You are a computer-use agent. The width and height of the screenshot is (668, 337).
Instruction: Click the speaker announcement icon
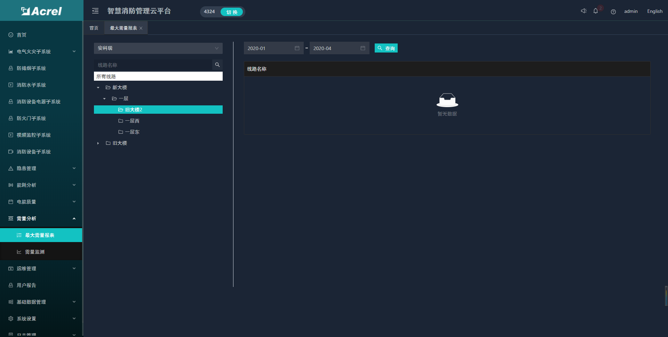584,11
